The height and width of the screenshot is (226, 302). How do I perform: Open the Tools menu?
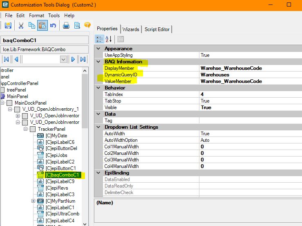[54, 16]
